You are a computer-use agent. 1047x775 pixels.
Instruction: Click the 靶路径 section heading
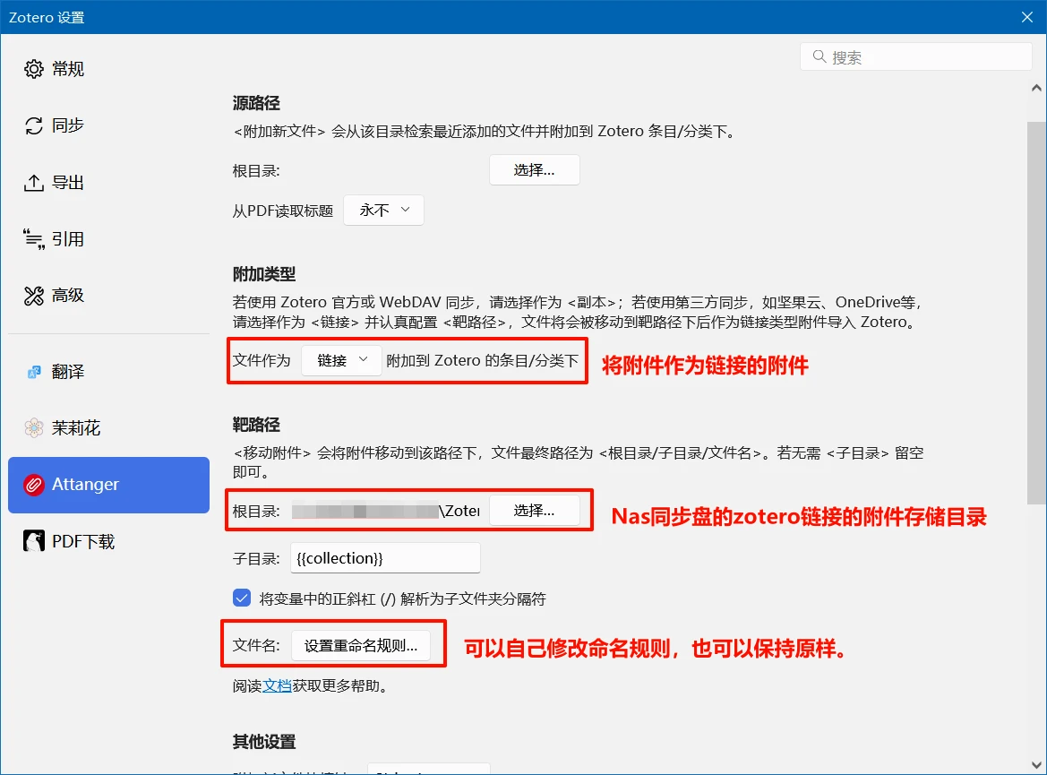pyautogui.click(x=256, y=425)
